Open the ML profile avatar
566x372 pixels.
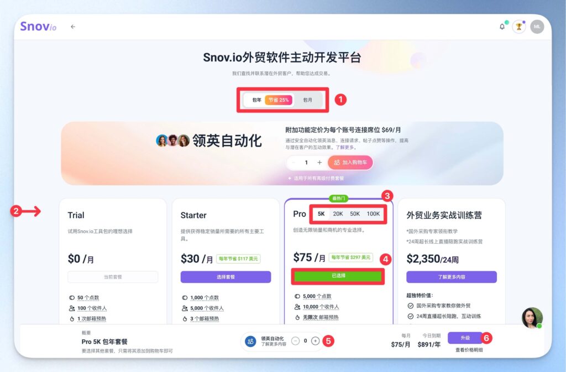[x=537, y=27]
